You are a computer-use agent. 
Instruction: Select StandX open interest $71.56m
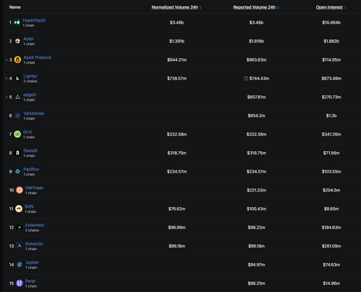point(331,153)
